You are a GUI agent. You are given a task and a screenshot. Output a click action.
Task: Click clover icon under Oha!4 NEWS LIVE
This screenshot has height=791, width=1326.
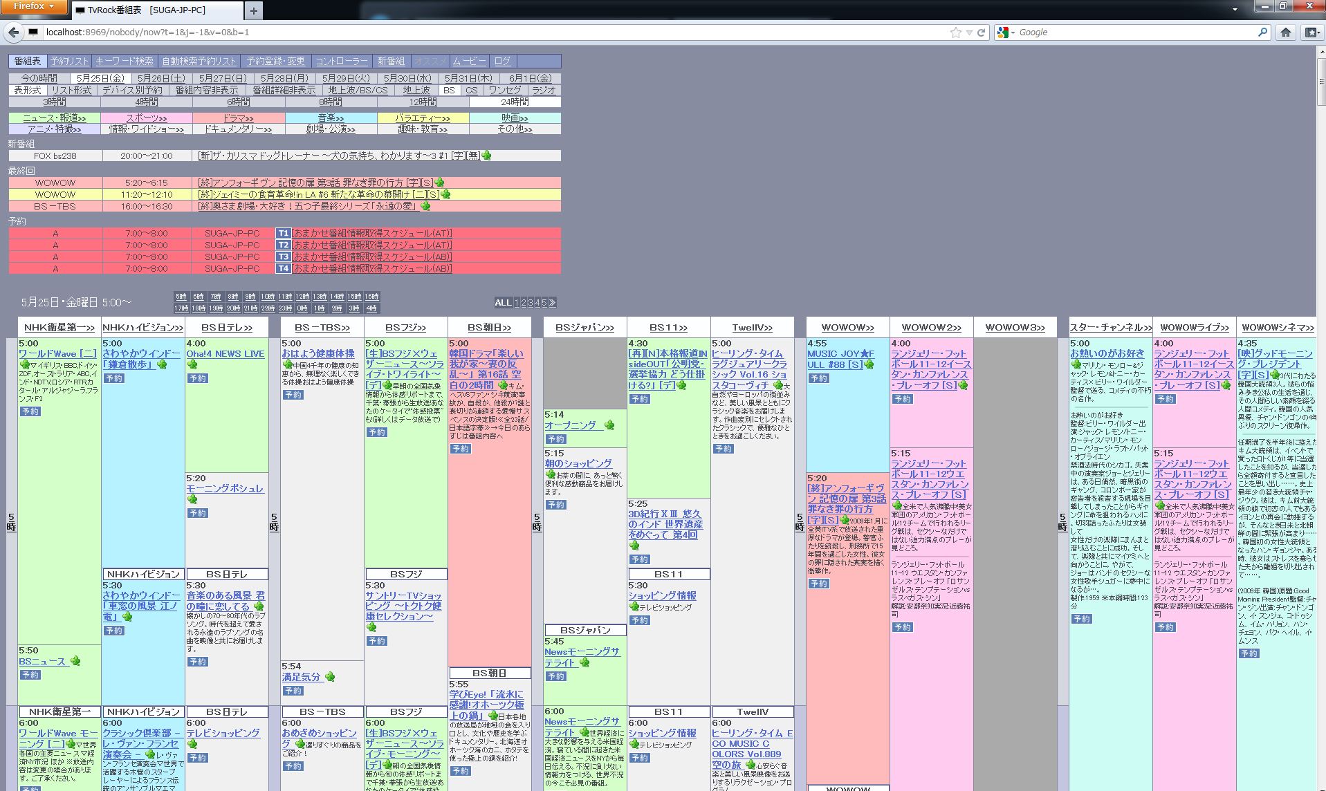(x=192, y=364)
